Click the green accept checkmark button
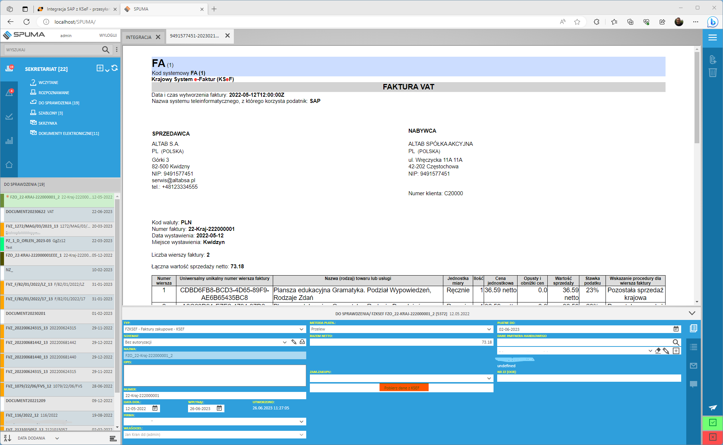723x445 pixels. (712, 422)
